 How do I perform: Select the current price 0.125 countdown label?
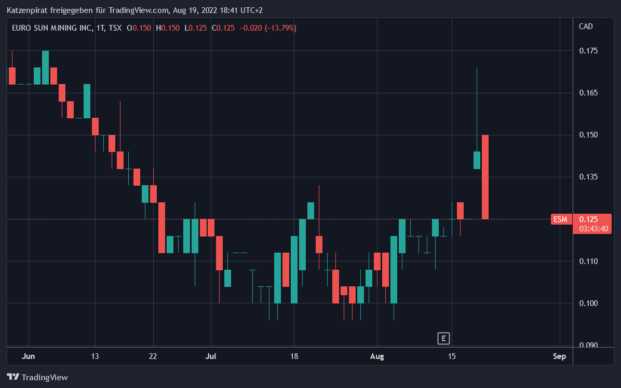pyautogui.click(x=592, y=224)
